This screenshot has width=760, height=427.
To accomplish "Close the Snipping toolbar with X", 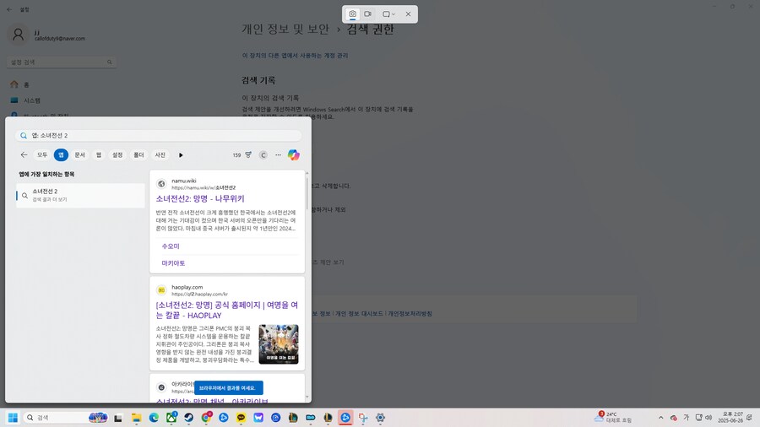I will click(408, 14).
